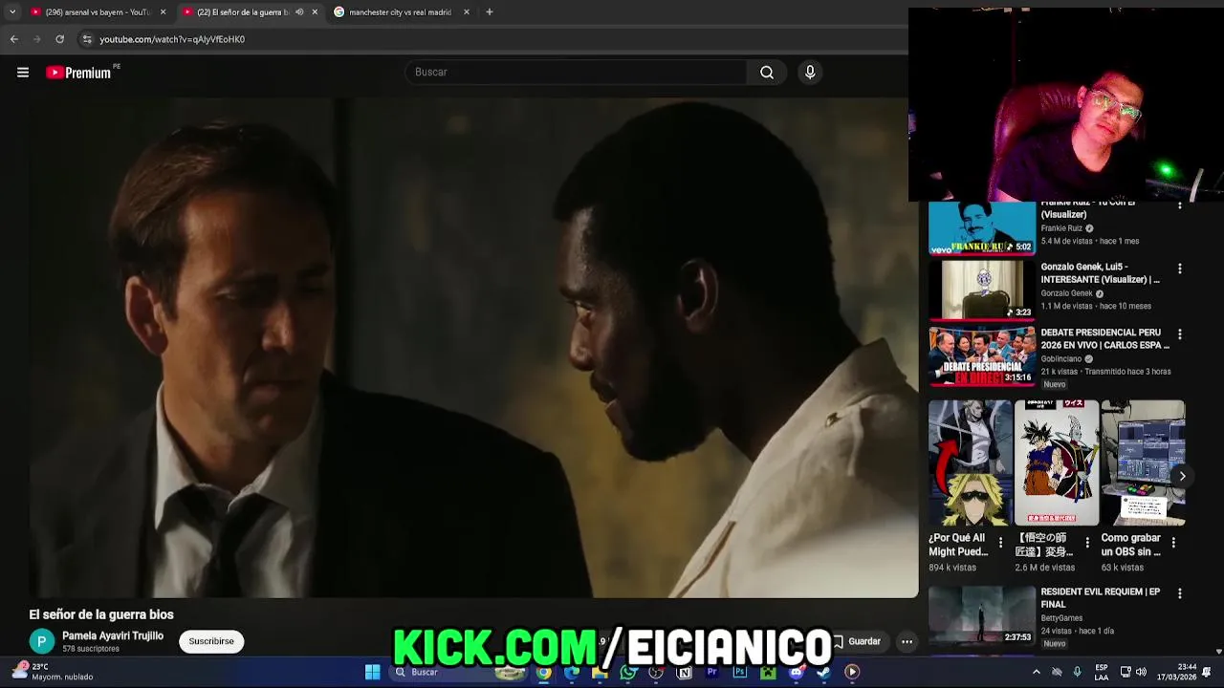1224x688 pixels.
Task: Open the weather widget showing 23°C
Action: pyautogui.click(x=53, y=672)
